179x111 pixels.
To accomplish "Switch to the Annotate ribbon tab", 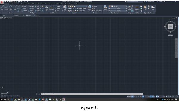I will [x=17, y=4].
